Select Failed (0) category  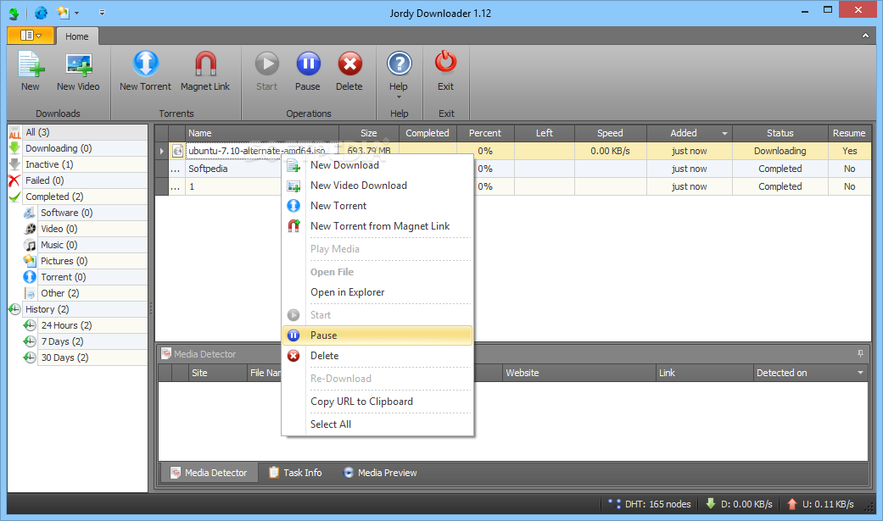[78, 180]
